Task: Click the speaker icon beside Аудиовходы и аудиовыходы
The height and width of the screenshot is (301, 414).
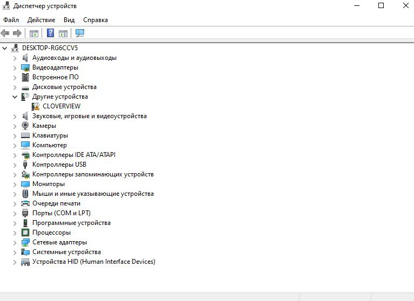Action: (x=25, y=58)
